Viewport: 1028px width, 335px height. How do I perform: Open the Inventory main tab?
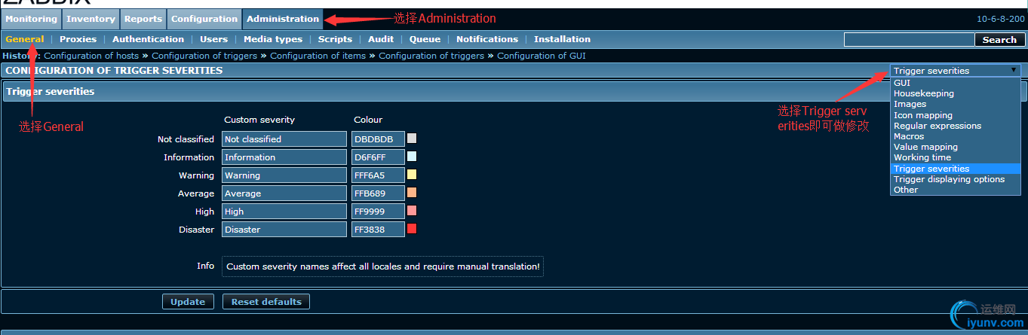coord(91,19)
